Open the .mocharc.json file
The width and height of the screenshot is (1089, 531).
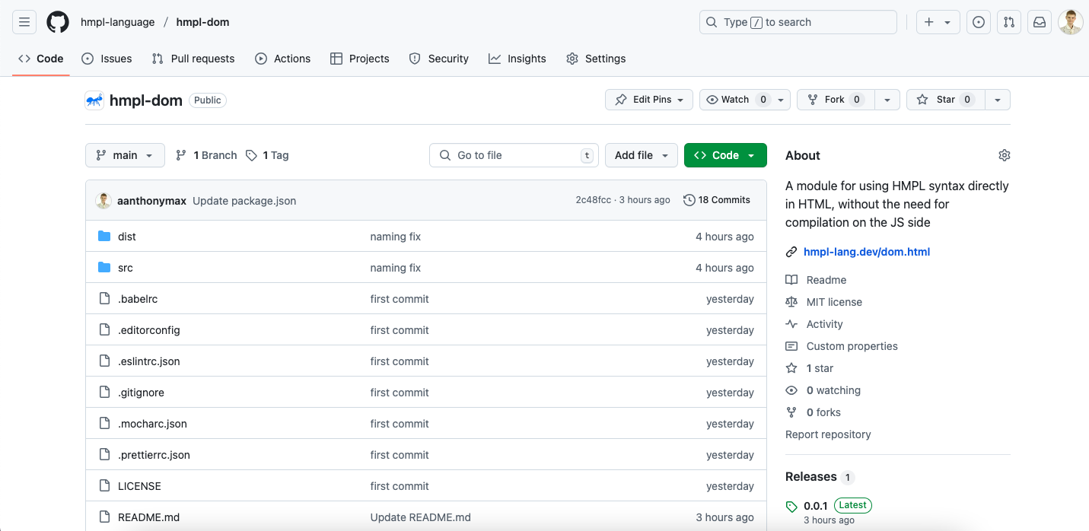click(152, 424)
